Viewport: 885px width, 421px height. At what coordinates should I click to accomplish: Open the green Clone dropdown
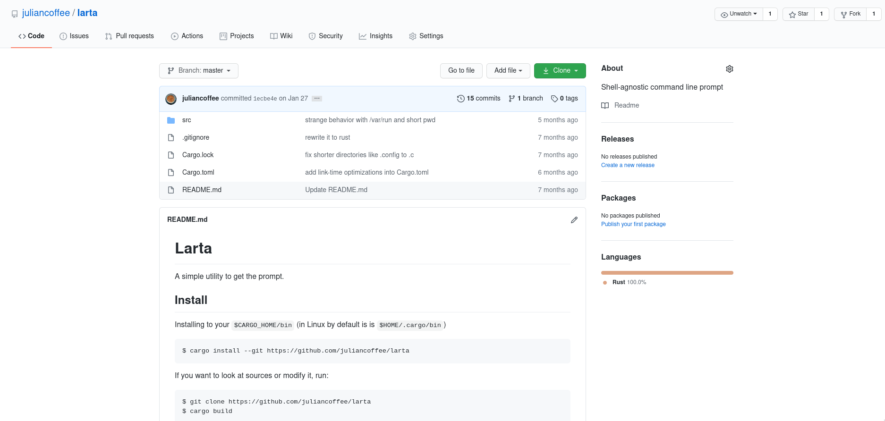(560, 70)
